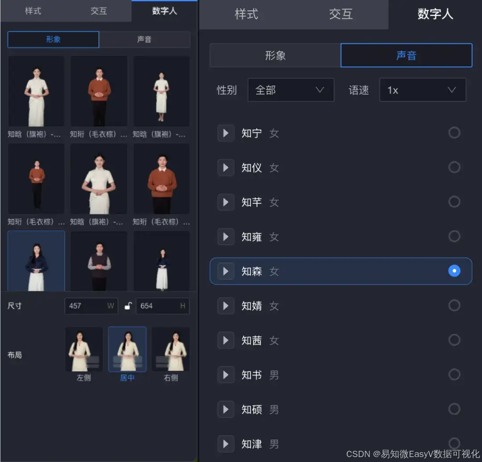The width and height of the screenshot is (482, 462).
Task: Select first-row 知晗 旗袍 full-body avatar on right
Action: click(162, 91)
